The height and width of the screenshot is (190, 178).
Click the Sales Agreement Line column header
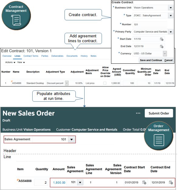pos(94,169)
